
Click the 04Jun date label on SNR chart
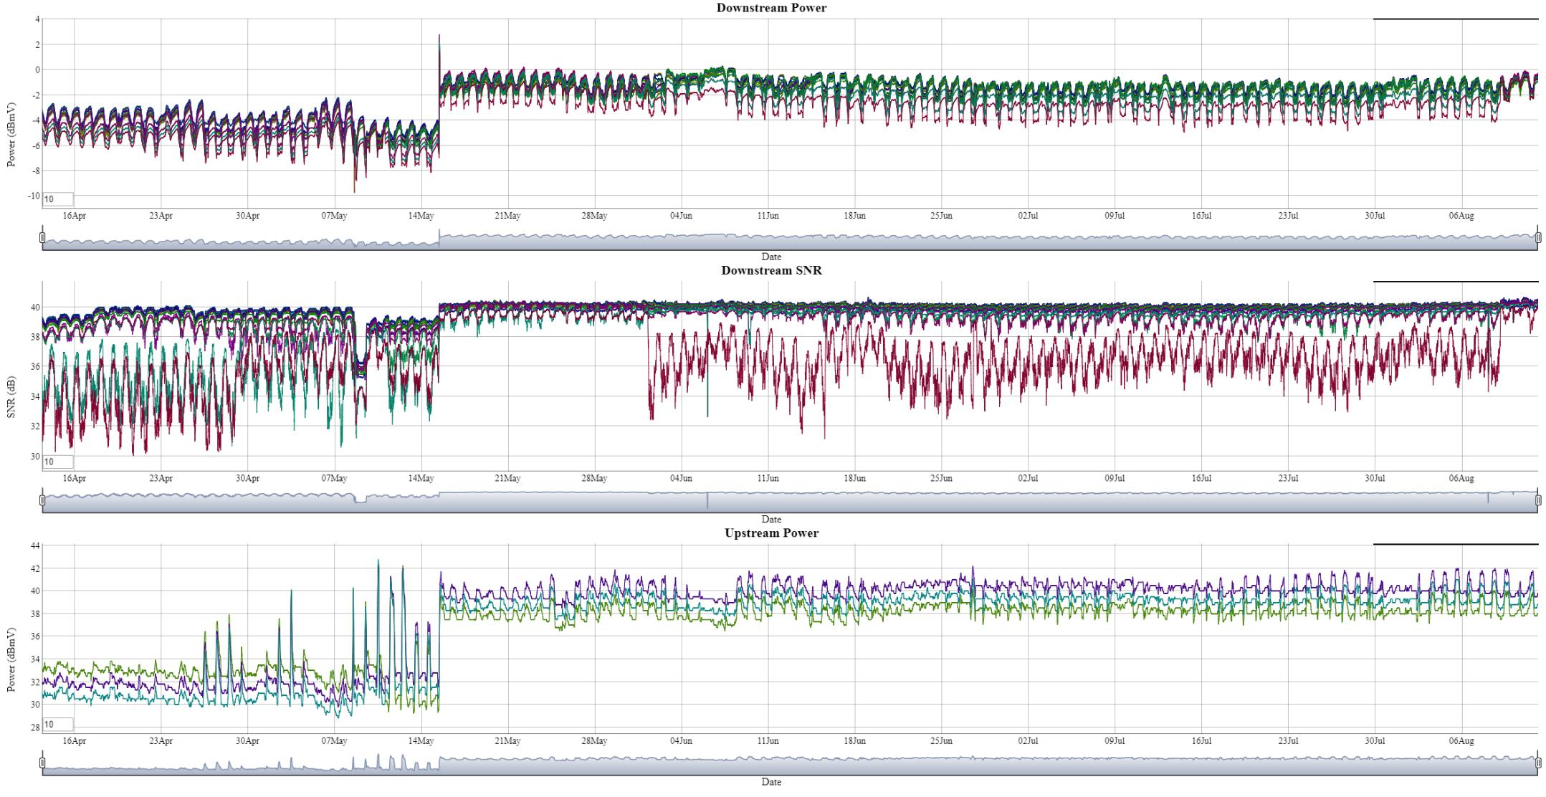(x=681, y=478)
